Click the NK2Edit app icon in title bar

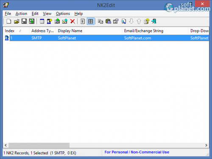(x=6, y=5)
